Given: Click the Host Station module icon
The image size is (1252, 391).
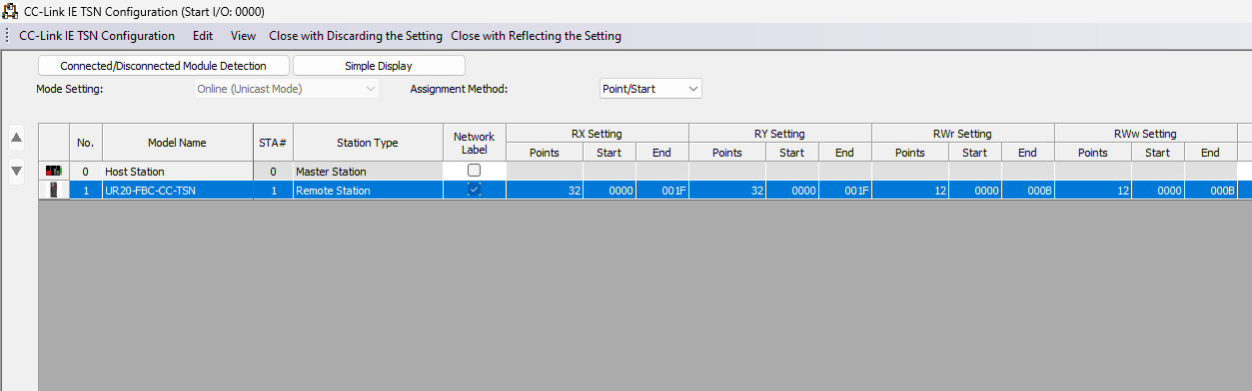Looking at the screenshot, I should 53,171.
